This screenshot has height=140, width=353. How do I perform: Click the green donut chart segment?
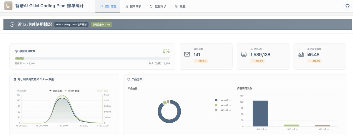[x=165, y=102]
